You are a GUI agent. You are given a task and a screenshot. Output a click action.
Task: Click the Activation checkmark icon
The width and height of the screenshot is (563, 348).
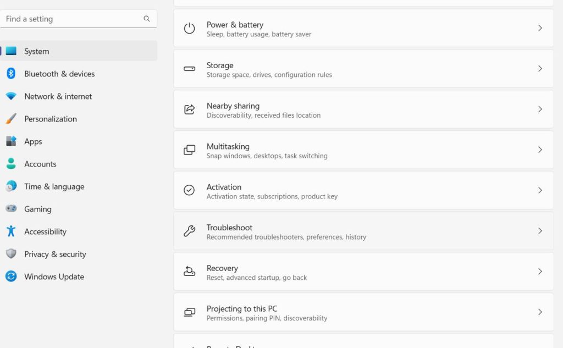[x=189, y=190]
